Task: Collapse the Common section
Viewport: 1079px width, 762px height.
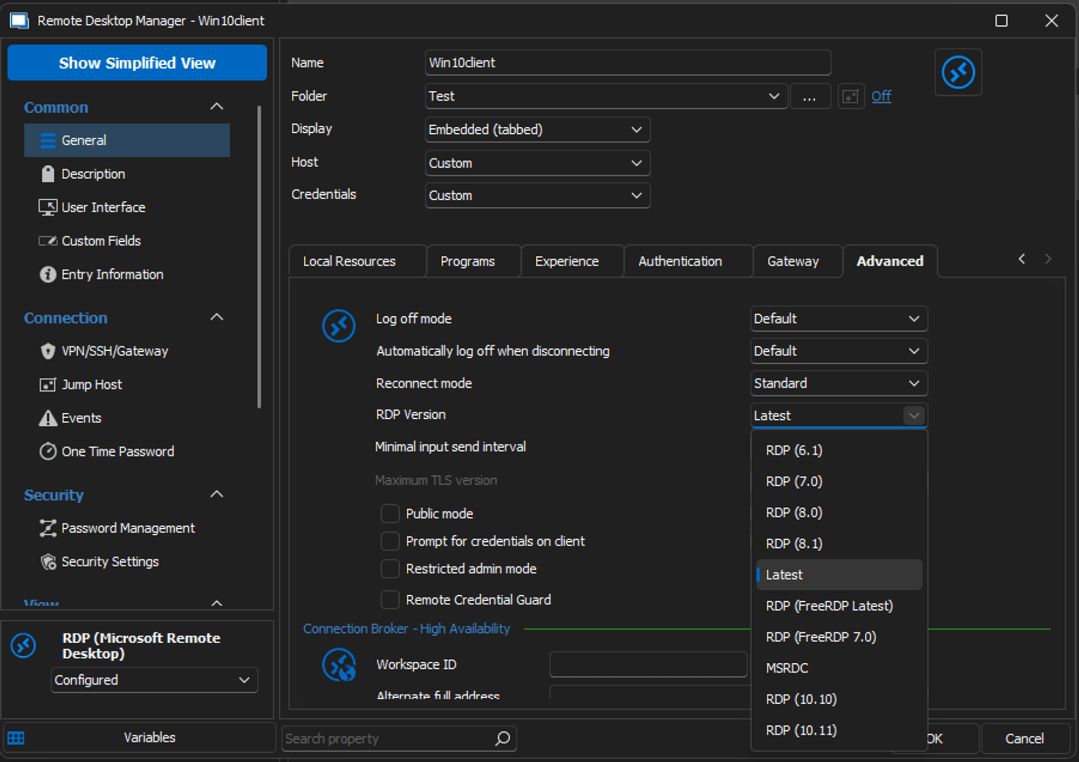Action: pyautogui.click(x=216, y=107)
